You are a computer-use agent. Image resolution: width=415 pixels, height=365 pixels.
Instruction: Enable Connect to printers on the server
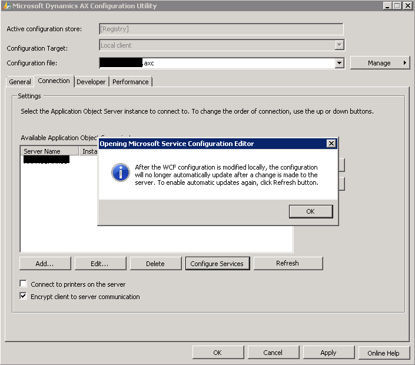click(x=24, y=284)
